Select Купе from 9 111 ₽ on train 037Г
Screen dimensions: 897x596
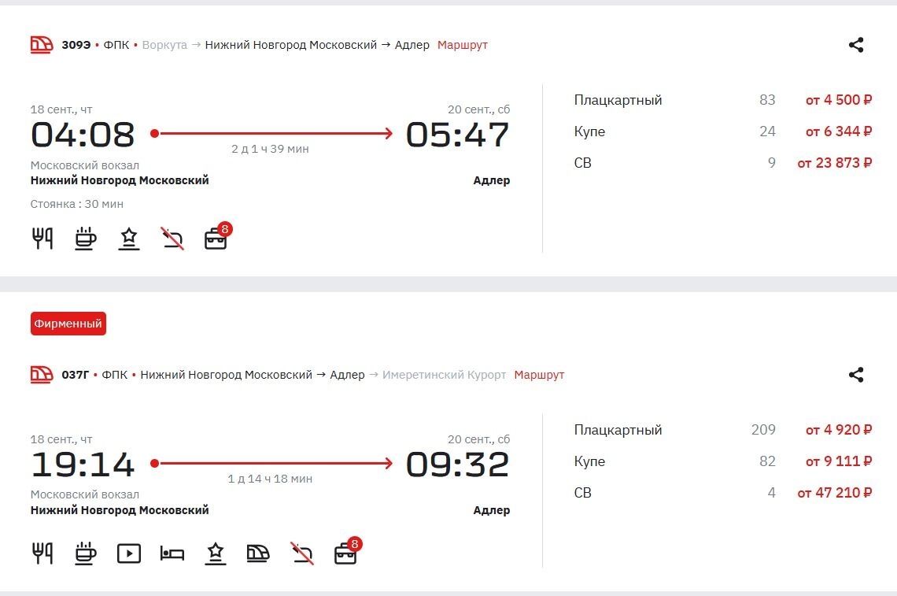point(838,461)
